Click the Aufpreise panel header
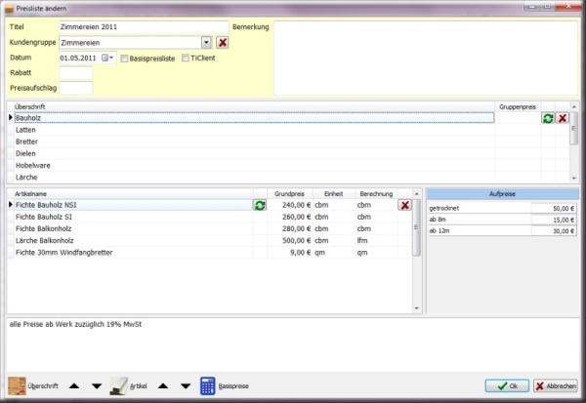Image resolution: width=586 pixels, height=403 pixels. (502, 194)
